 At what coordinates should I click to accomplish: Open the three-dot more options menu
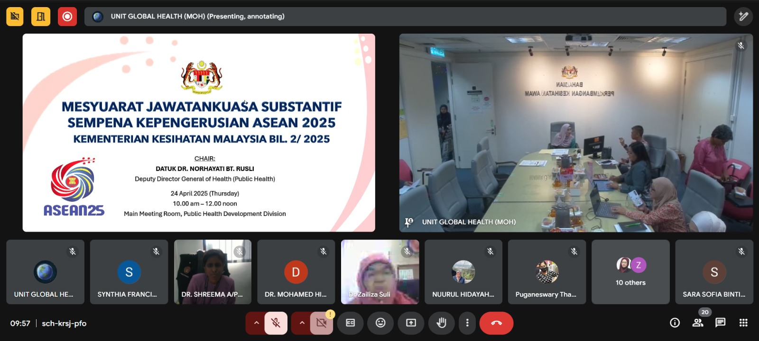467,323
